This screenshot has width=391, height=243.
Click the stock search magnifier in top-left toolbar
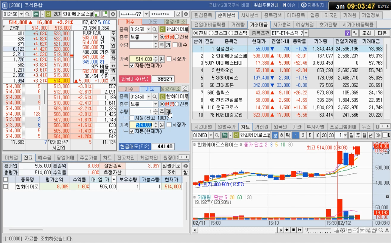click(x=28, y=14)
